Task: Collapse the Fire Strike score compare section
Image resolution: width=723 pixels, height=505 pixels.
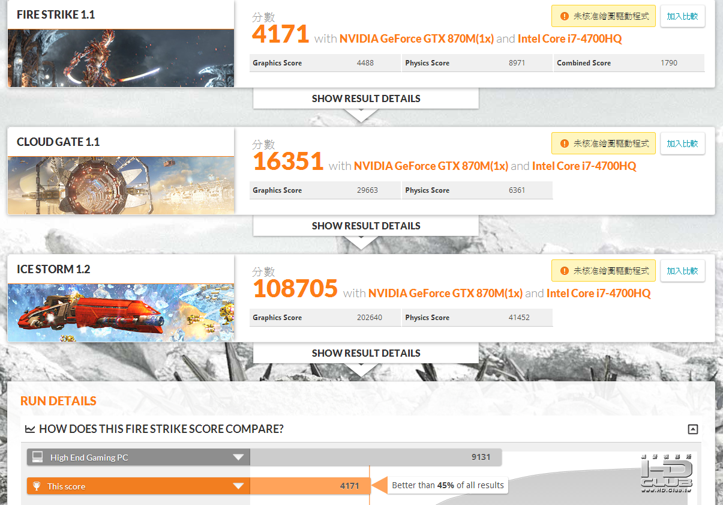Action: [x=693, y=429]
